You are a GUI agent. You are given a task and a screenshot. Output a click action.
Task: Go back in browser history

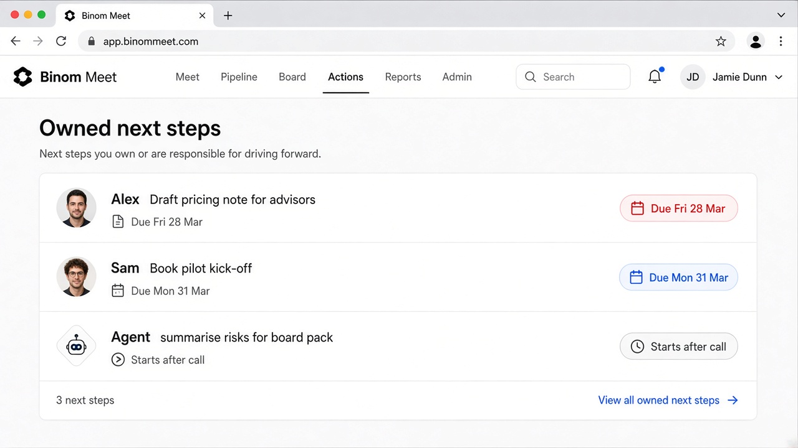(16, 41)
